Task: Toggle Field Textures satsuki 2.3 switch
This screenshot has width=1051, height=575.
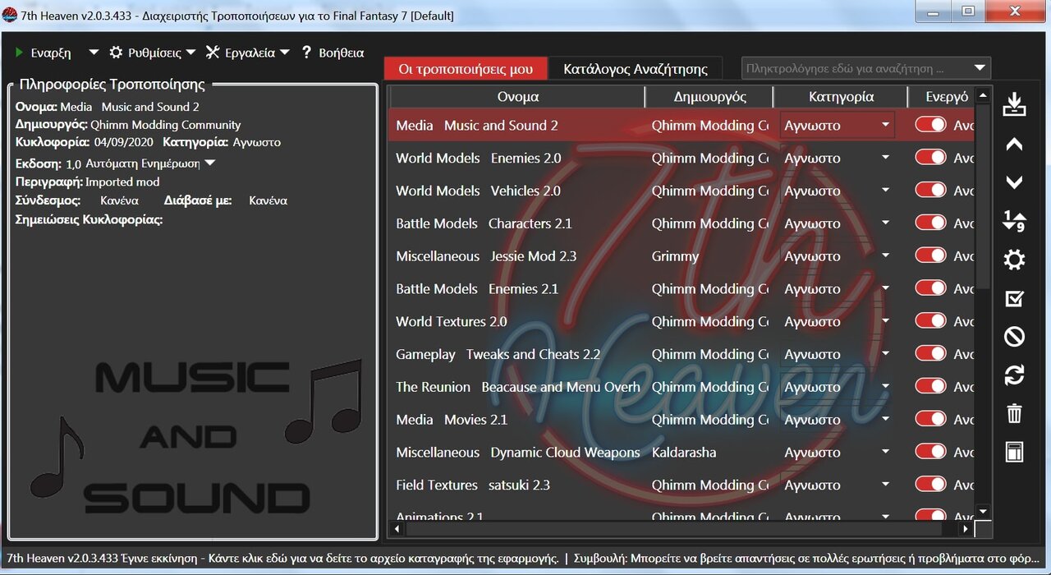Action: click(x=930, y=485)
